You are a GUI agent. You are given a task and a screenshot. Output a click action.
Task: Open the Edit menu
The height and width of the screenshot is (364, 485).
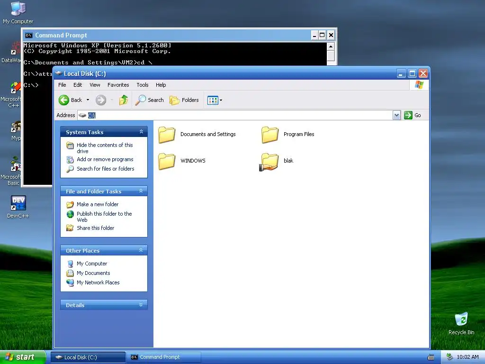[x=78, y=85]
